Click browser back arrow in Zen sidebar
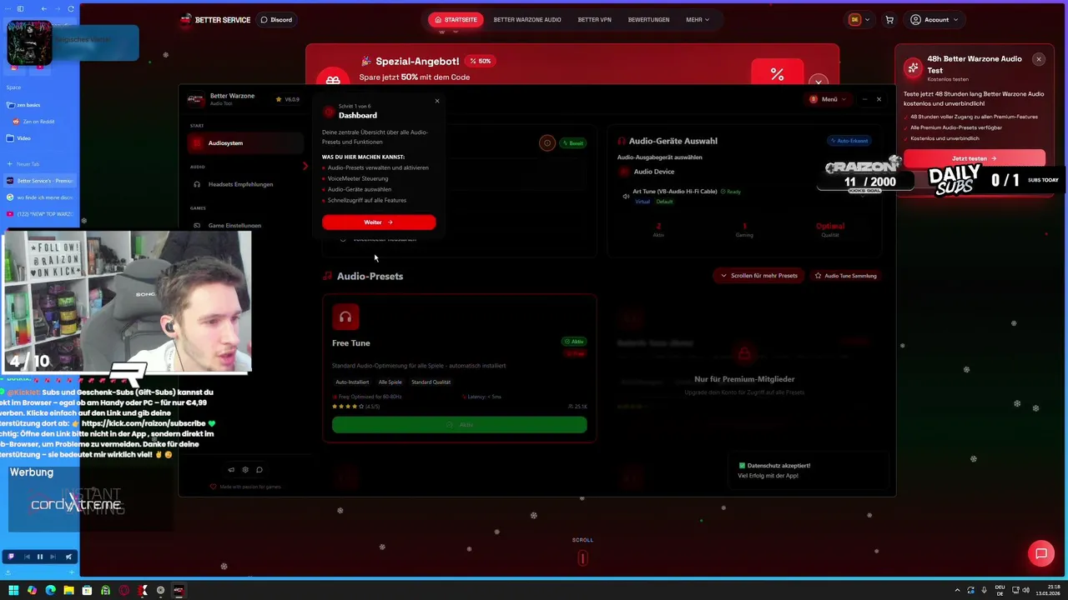This screenshot has height=600, width=1068. pos(44,8)
